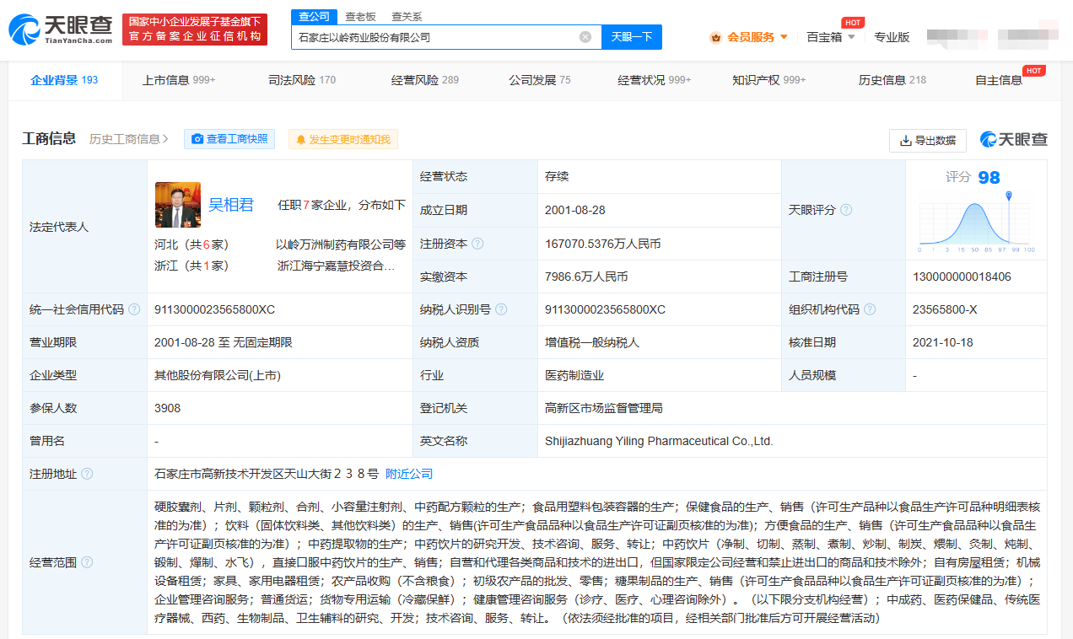The width and height of the screenshot is (1073, 639).
Task: Click the TianYanCha logo in the header
Action: [60, 29]
